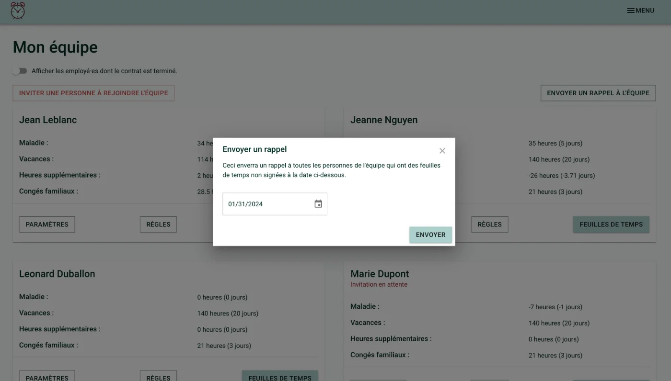Screen dimensions: 671x381
Task: Click the Leonard Duballon card name
Action: click(57, 274)
